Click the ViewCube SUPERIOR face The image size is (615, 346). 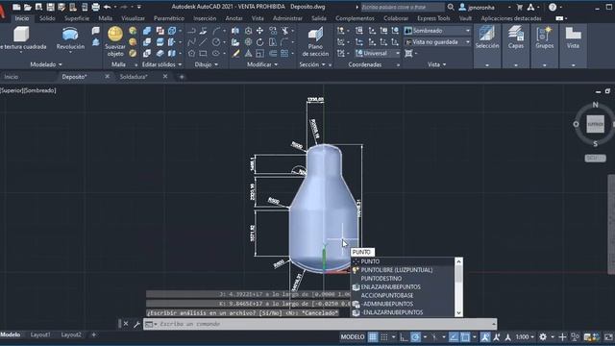coord(596,124)
